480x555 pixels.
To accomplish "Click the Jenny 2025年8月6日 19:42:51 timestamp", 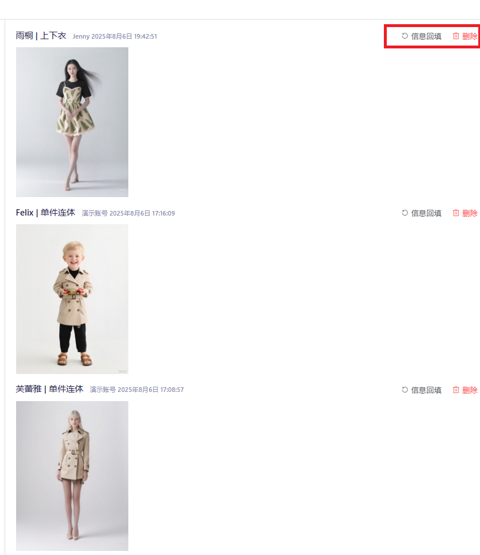I will point(115,36).
